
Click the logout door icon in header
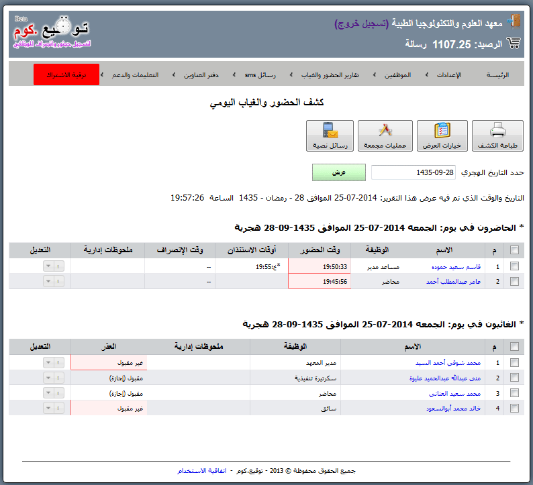click(514, 21)
